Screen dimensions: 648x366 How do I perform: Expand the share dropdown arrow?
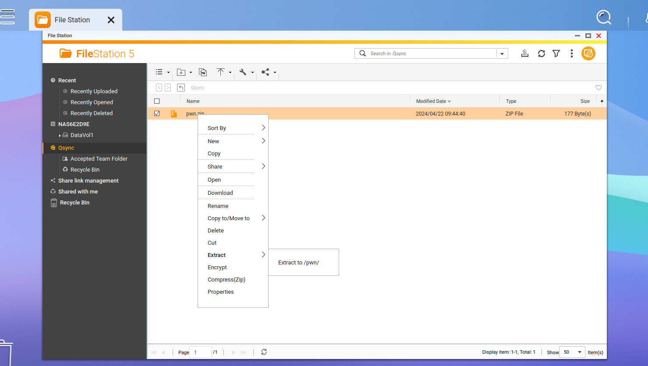[x=275, y=73]
